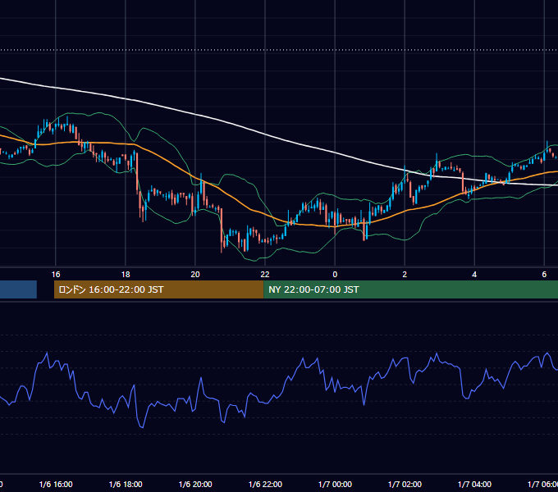Click the 1/6 20:00 time axis label
Screen dimensions: 558x492
pyautogui.click(x=195, y=484)
